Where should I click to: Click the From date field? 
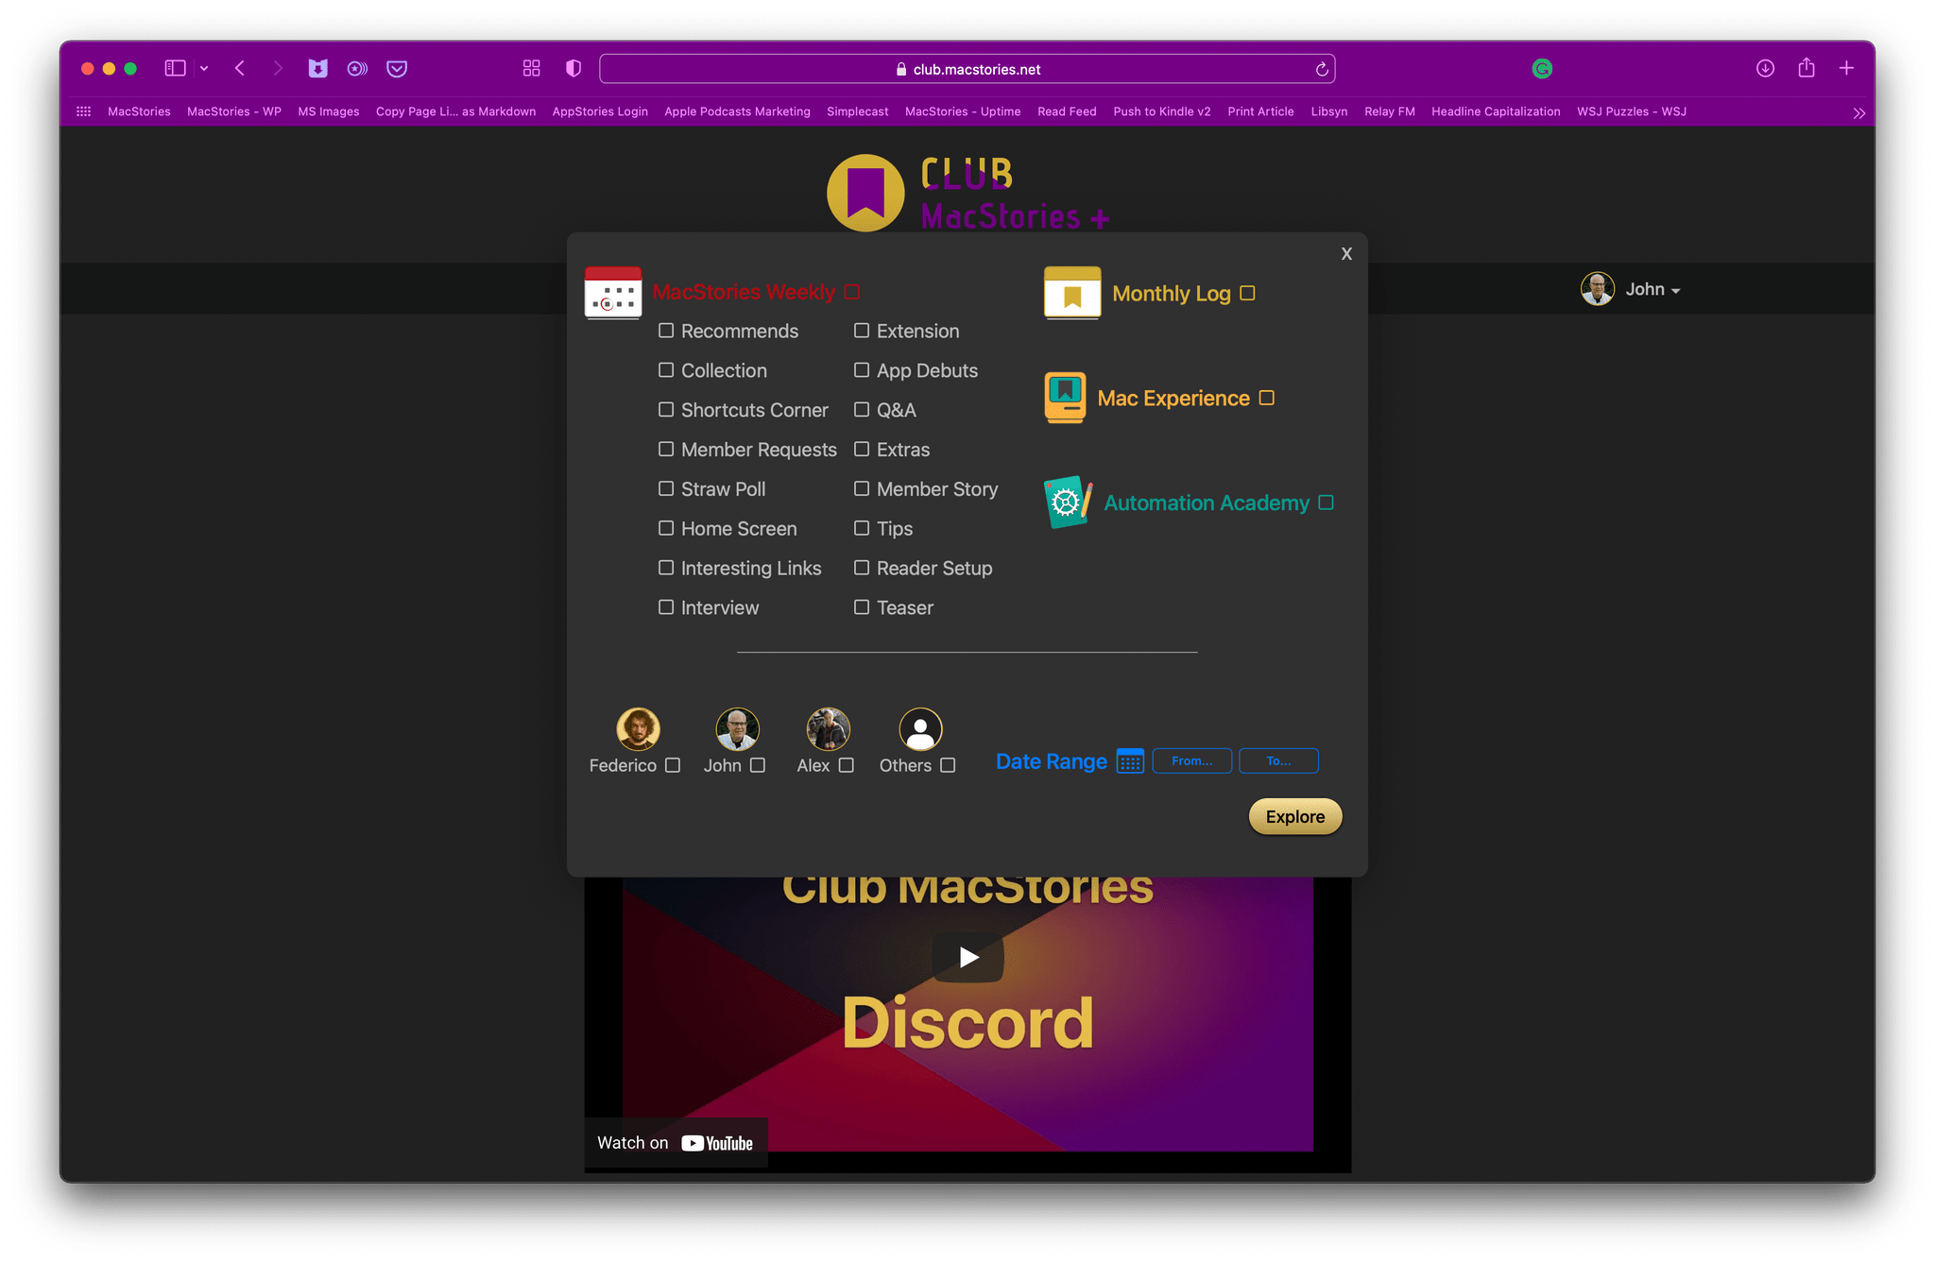[1191, 761]
